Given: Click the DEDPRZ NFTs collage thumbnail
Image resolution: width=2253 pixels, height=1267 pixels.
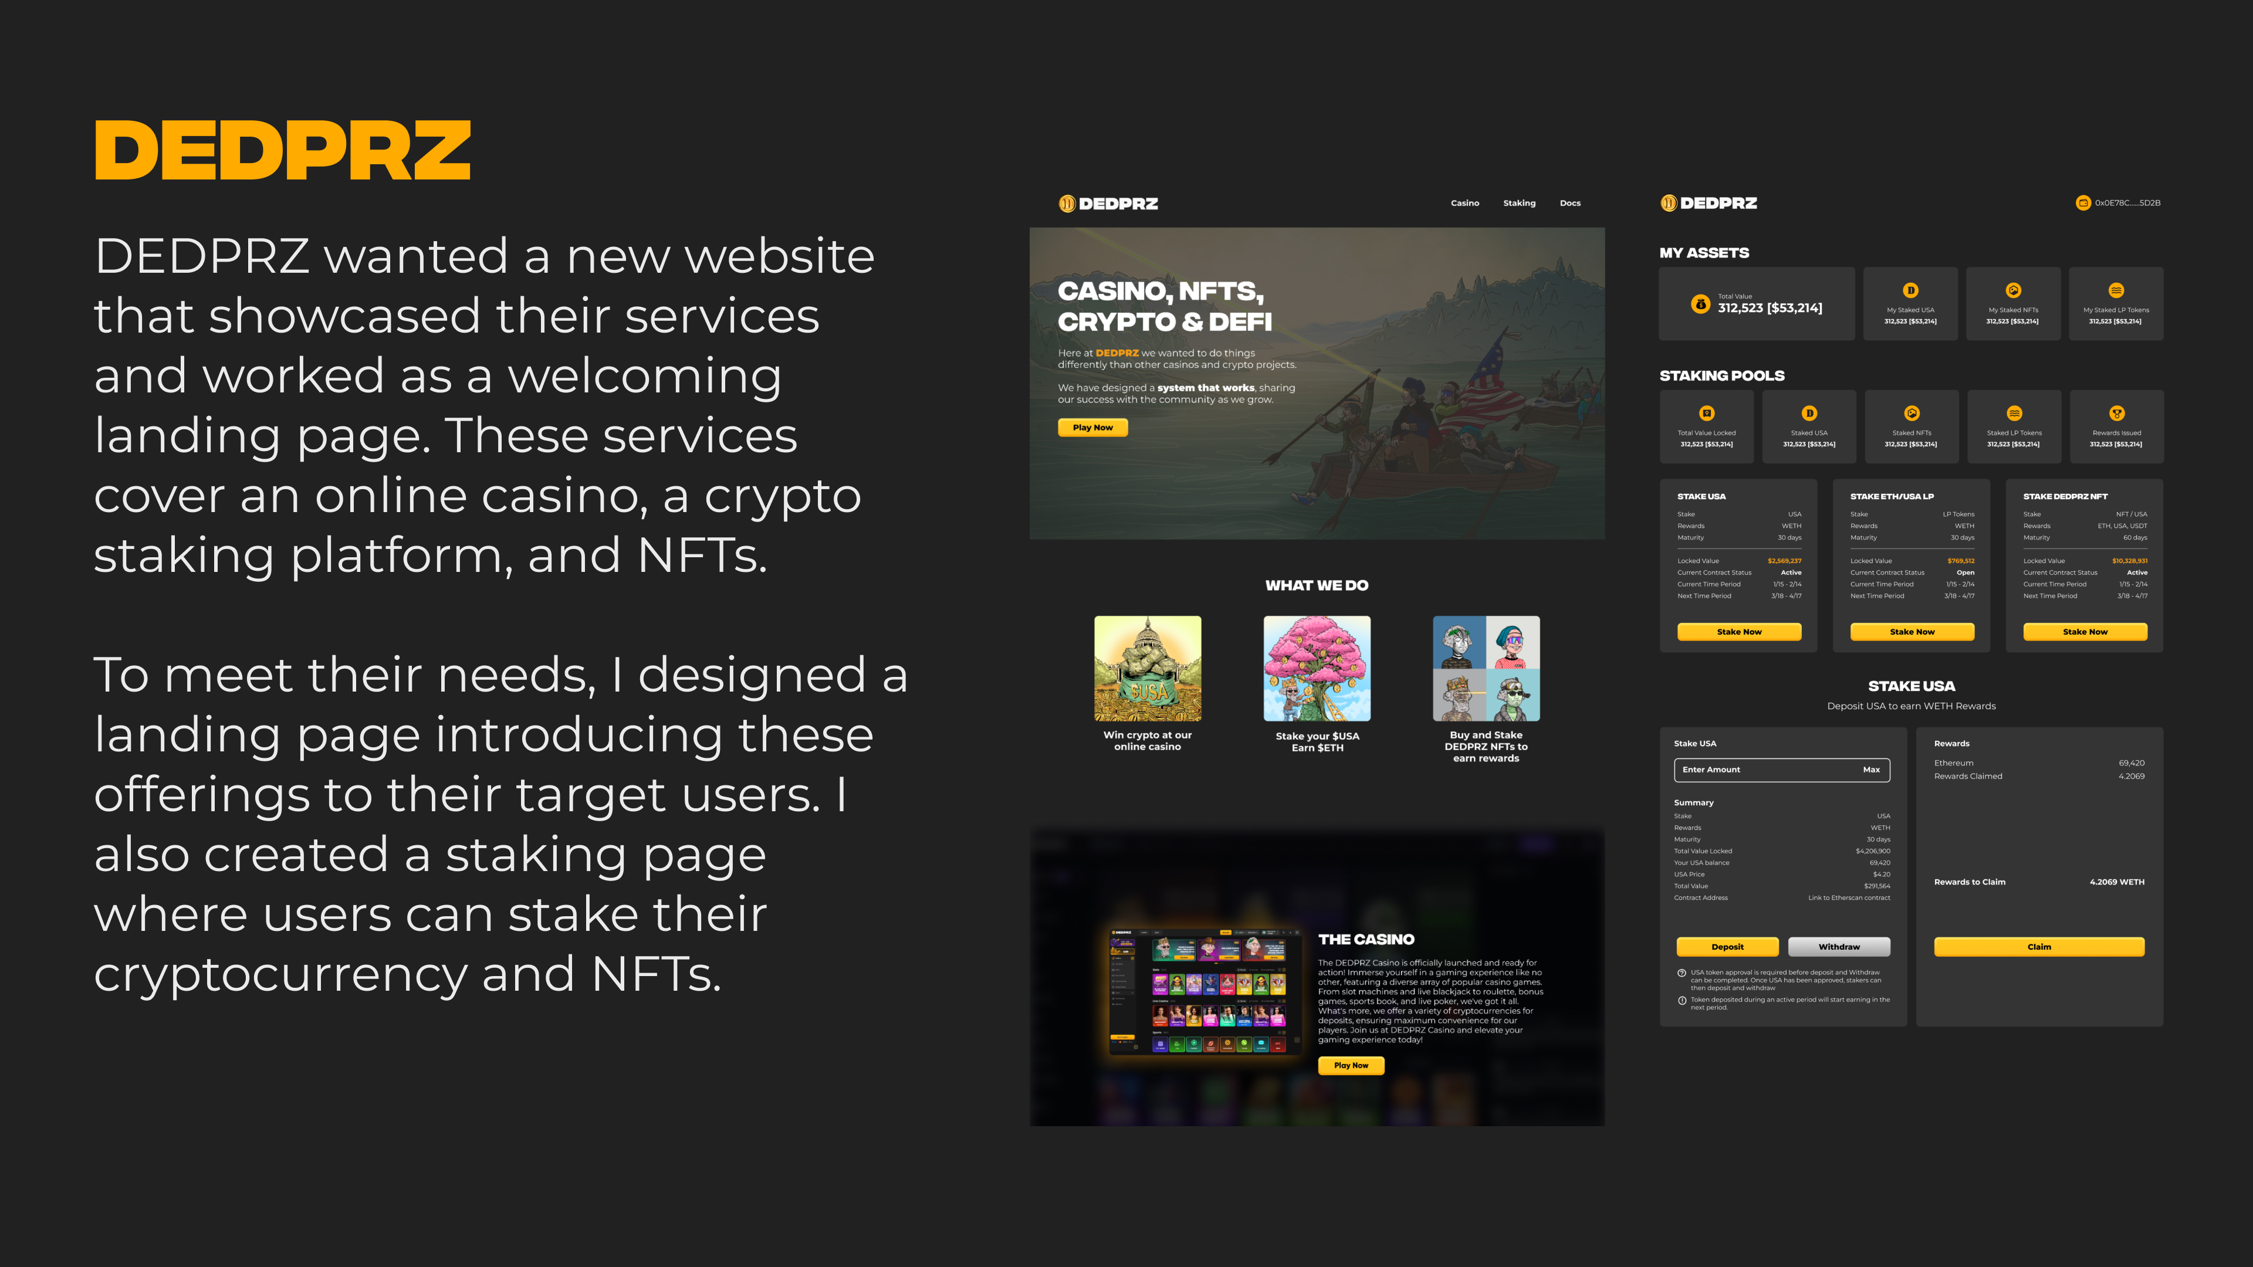Looking at the screenshot, I should (x=1486, y=668).
